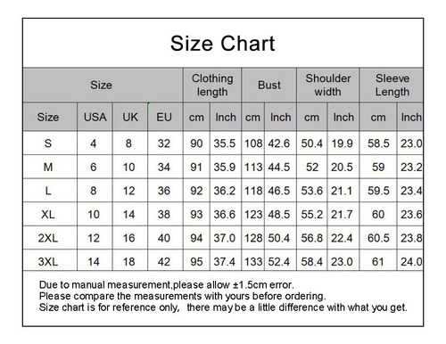The height and width of the screenshot is (344, 446).
Task: Click the manual measurement error note
Action: [x=167, y=285]
